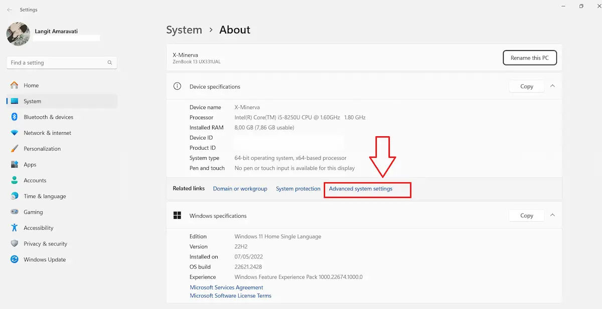Click the Bluetooth icon in sidebar

point(14,117)
